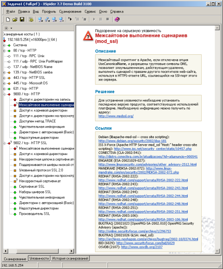Image resolution: width=223 pixels, height=269 pixels.
Task: Open the http://www.modssl.org/ link
Action: tap(116, 116)
